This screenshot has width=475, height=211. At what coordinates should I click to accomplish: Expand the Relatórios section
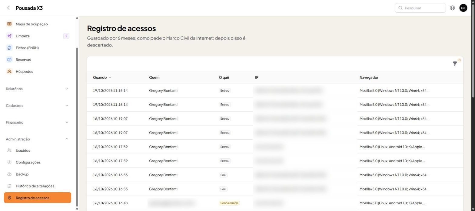tap(38, 89)
